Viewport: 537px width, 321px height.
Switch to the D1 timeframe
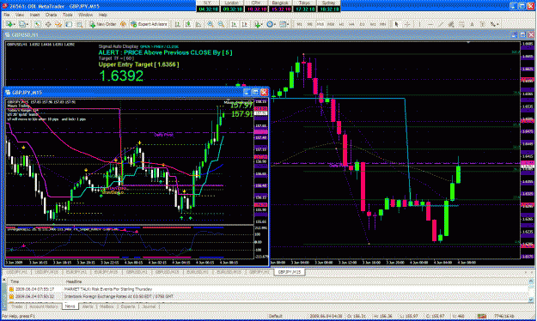(362, 24)
